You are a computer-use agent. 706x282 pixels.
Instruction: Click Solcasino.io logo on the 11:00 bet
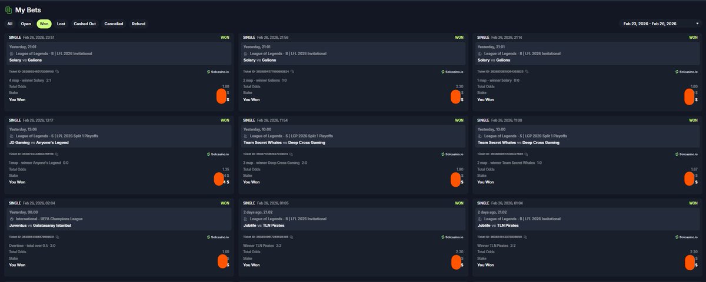tap(686, 155)
